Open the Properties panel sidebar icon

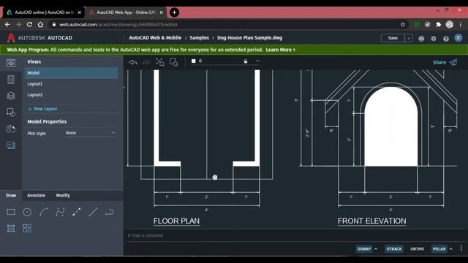pyautogui.click(x=11, y=80)
